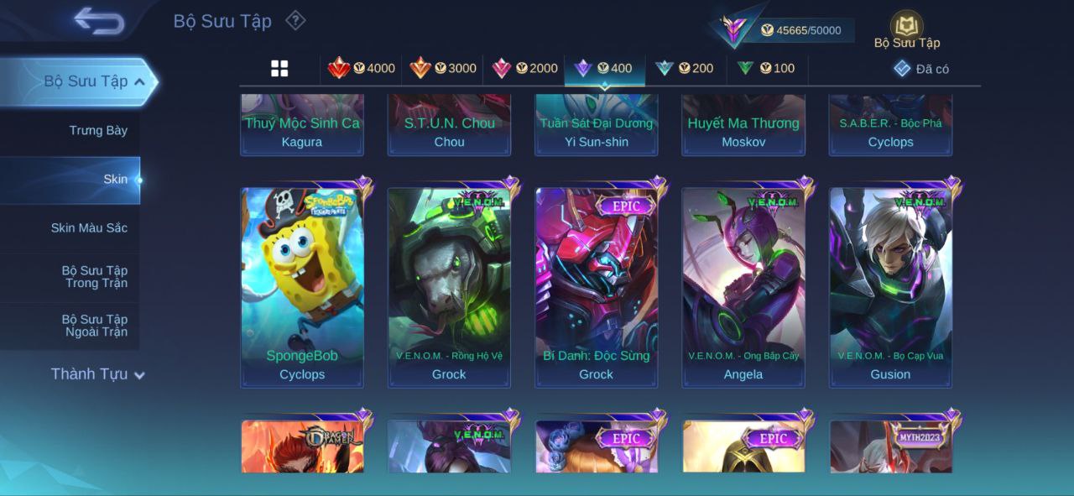The width and height of the screenshot is (1074, 496).
Task: Toggle the Đã có owned filter
Action: click(921, 69)
